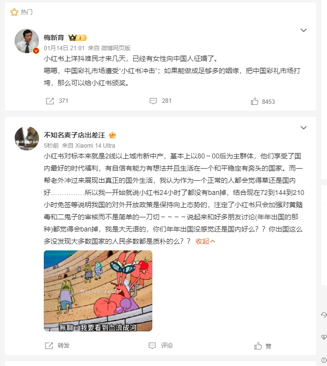The image size is (327, 366).
Task: Open 评论 comments on second post
Action: coord(152,346)
